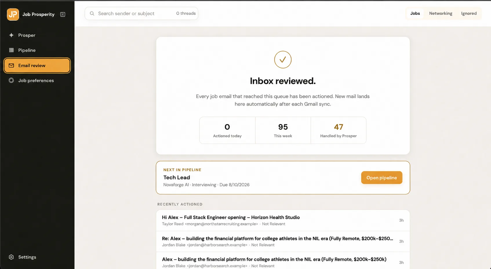Open the email starting 'Alex – building the financial'

tap(283, 261)
